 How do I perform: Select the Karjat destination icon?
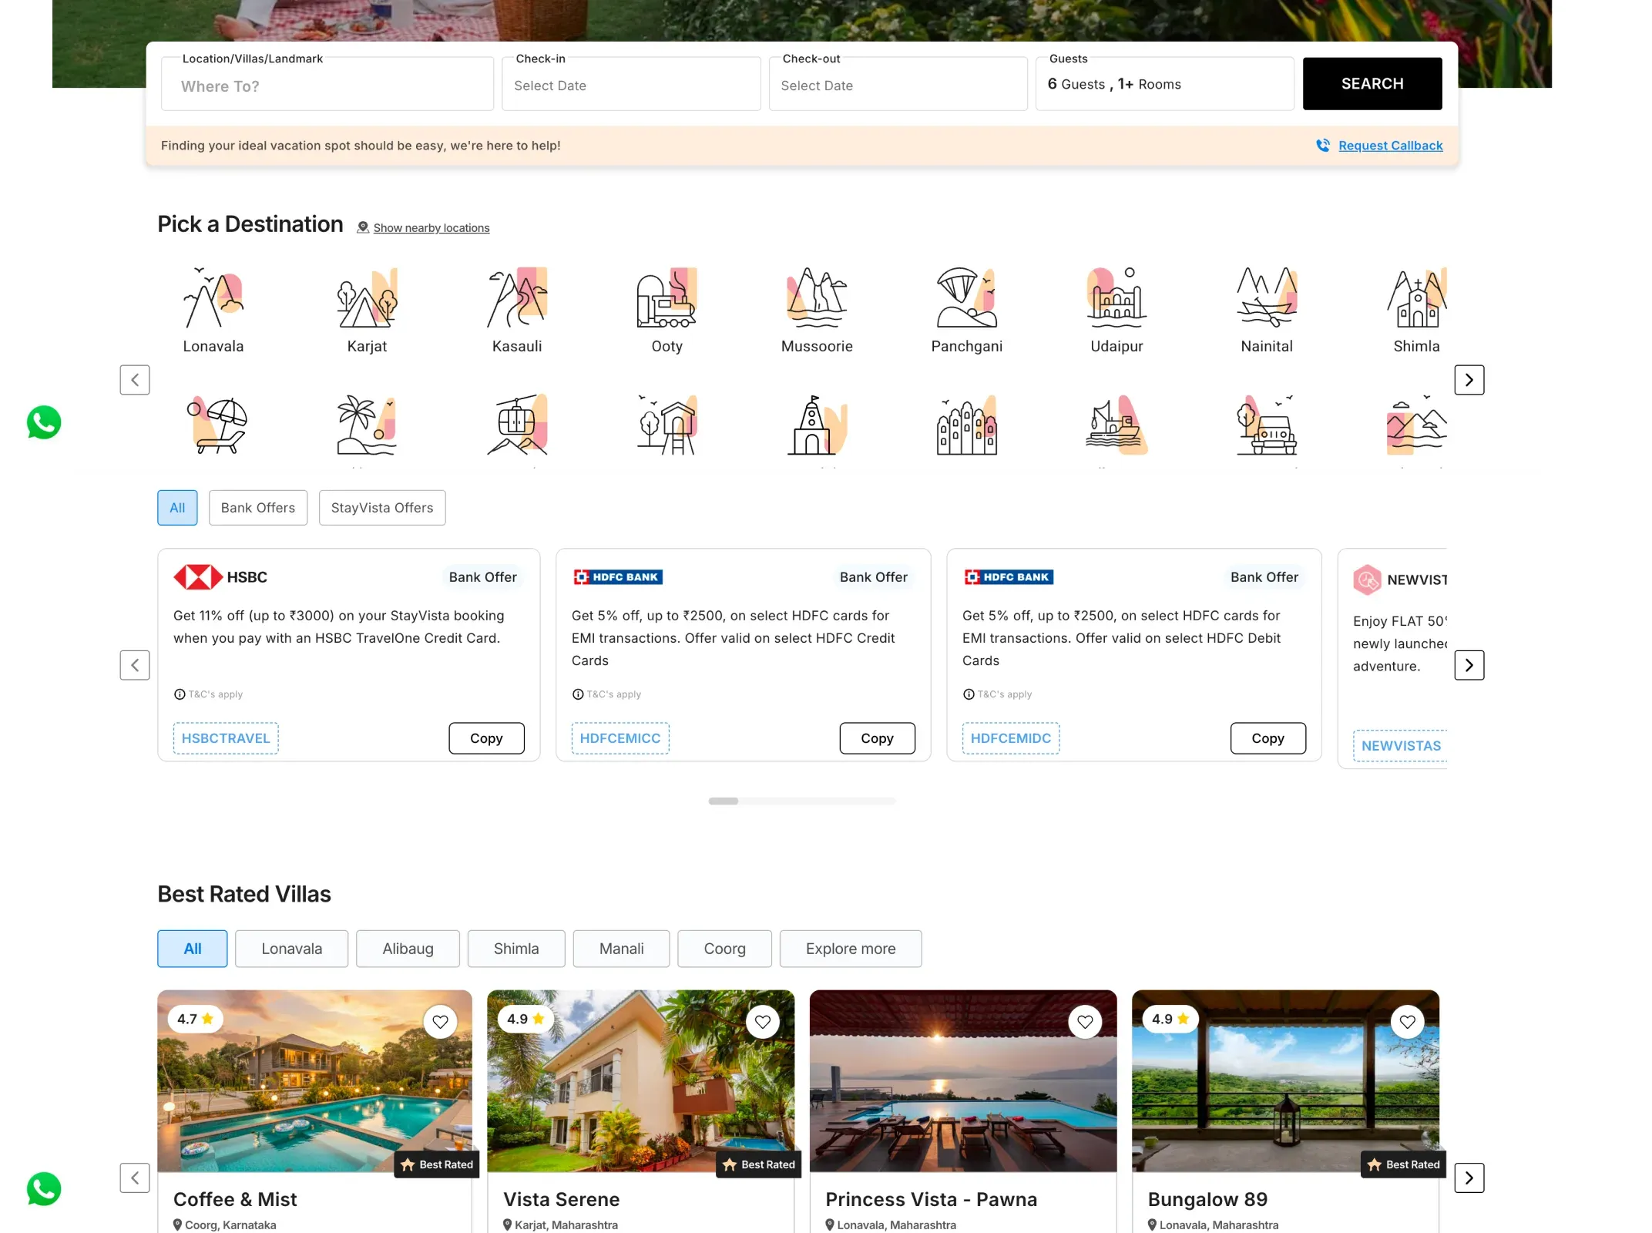(367, 298)
